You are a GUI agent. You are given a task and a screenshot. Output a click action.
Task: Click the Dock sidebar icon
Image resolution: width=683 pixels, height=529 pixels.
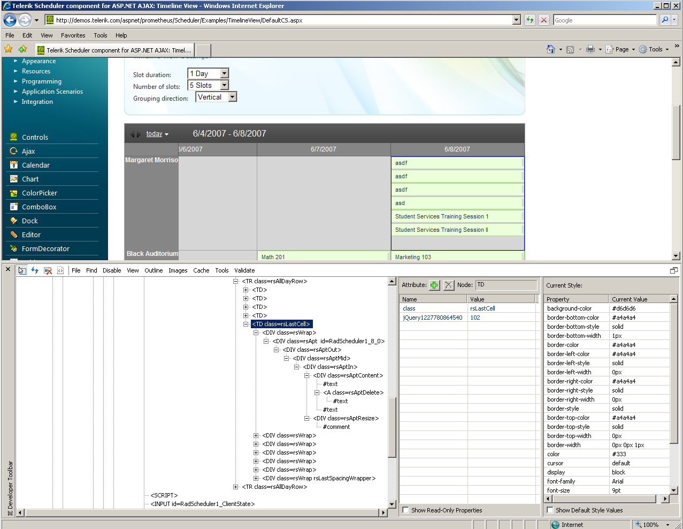(14, 221)
